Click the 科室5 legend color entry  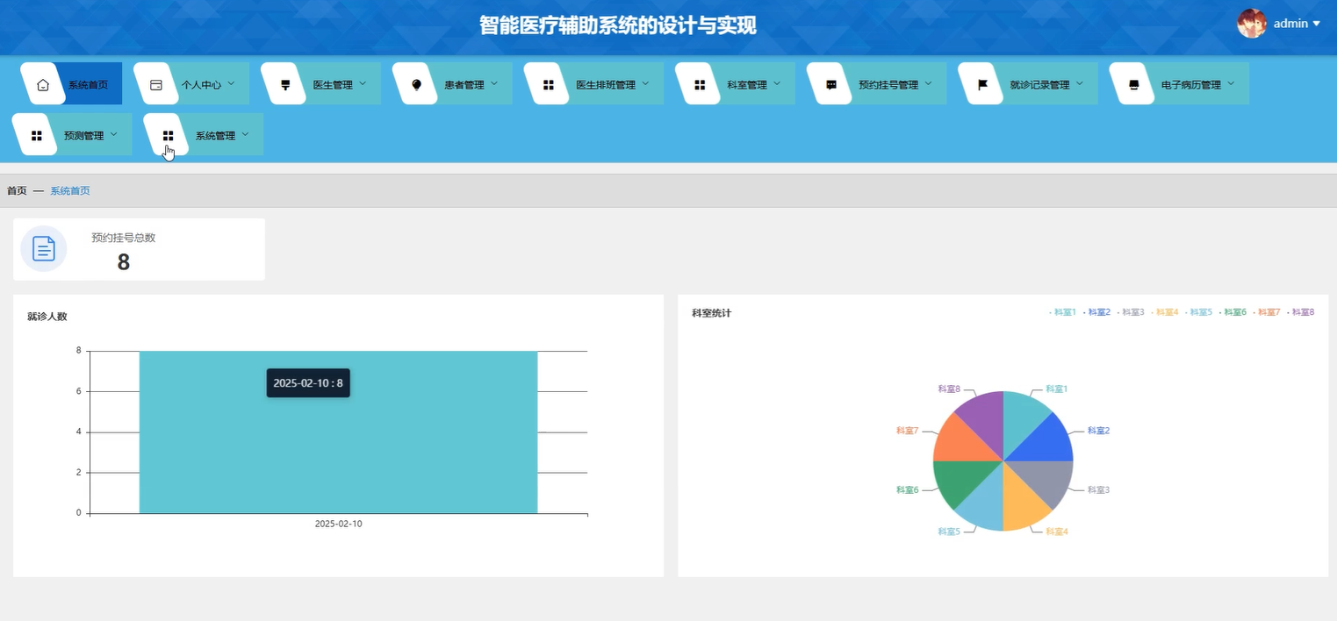[x=1200, y=311]
